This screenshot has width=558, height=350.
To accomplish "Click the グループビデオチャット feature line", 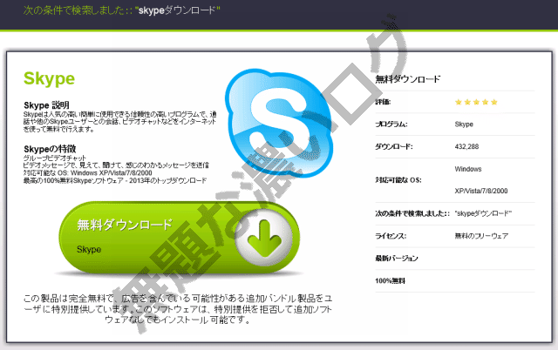I will [55, 158].
